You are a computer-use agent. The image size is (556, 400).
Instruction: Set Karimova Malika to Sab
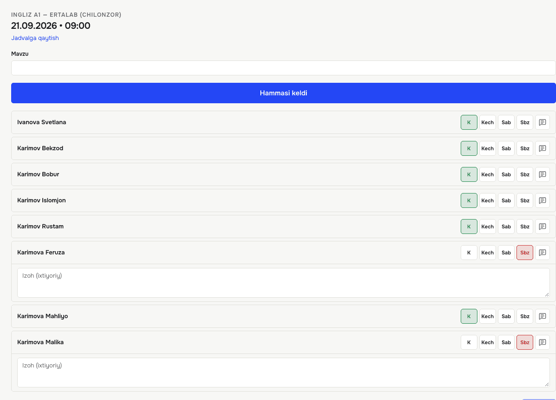click(x=506, y=342)
